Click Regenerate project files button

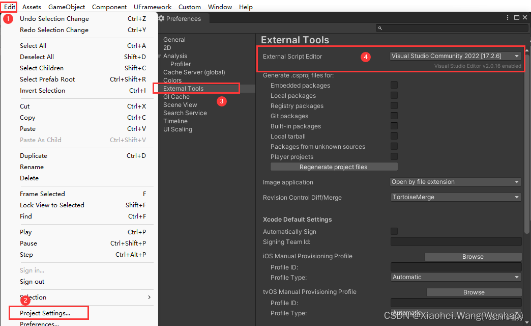(x=334, y=167)
